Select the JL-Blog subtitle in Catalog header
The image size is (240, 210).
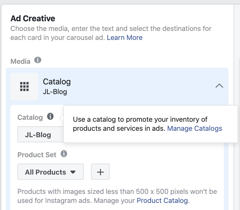55,92
